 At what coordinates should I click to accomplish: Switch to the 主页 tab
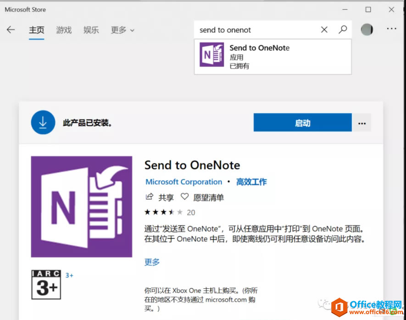click(37, 30)
